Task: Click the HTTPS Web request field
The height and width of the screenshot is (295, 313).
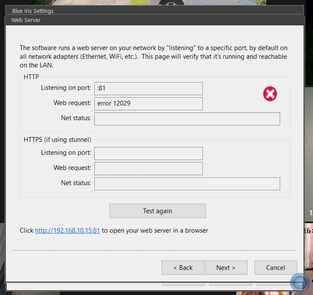Action: (149, 169)
